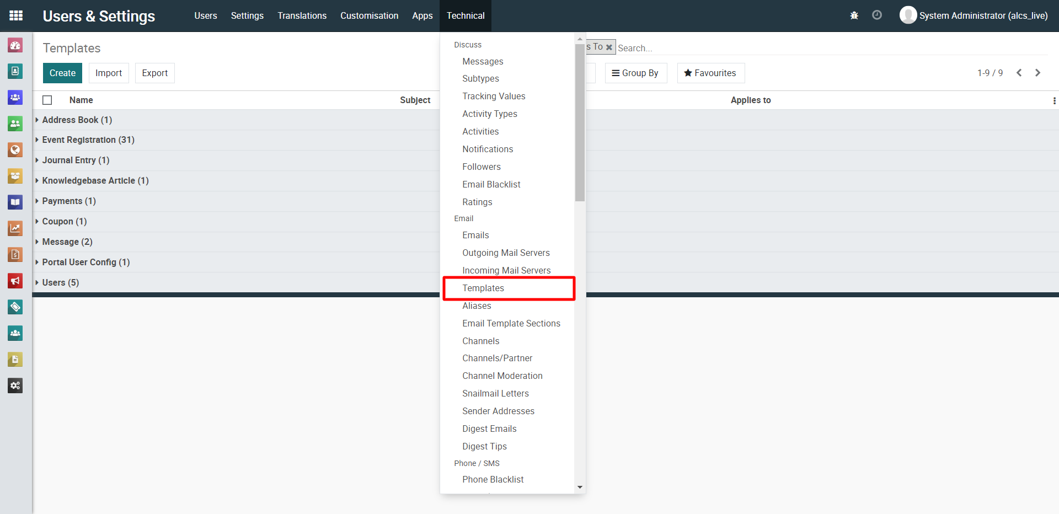Select Templates in the Technical menu
The width and height of the screenshot is (1059, 514).
point(483,288)
